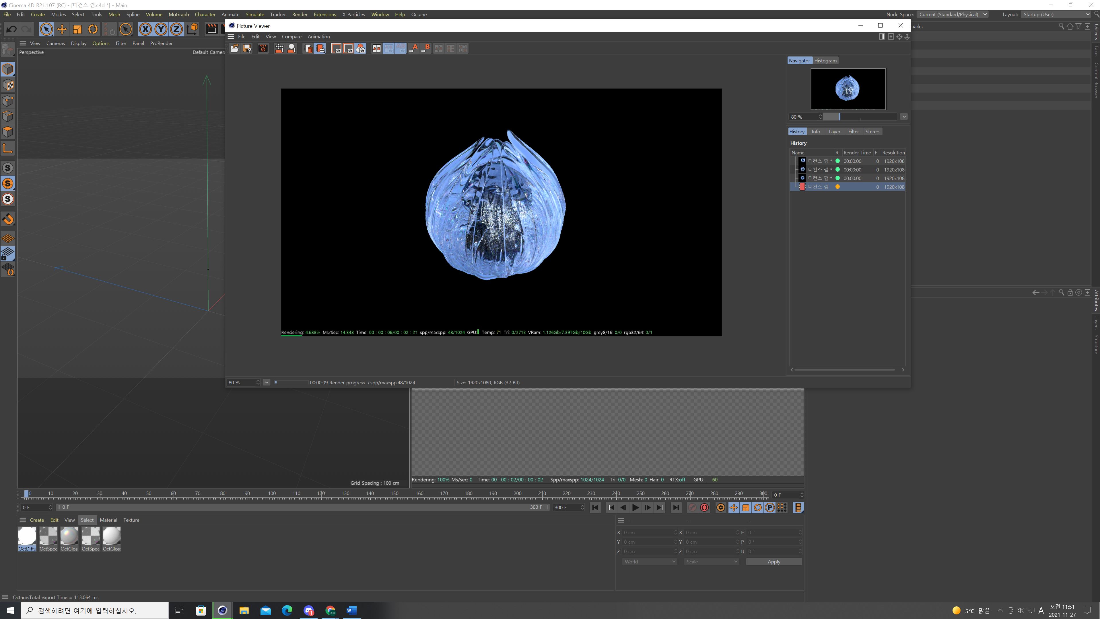Select the Scale tool

click(x=77, y=29)
